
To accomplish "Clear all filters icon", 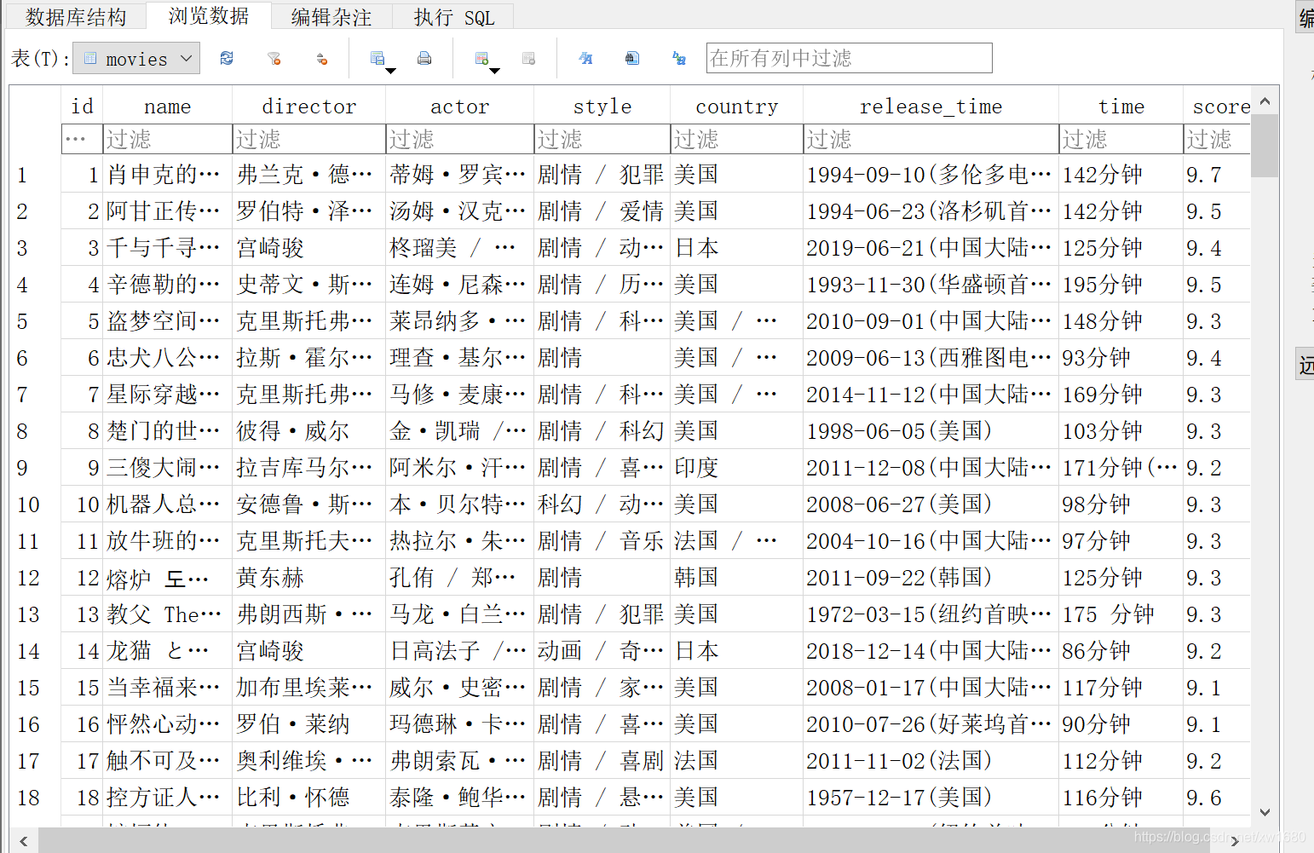I will 274,58.
